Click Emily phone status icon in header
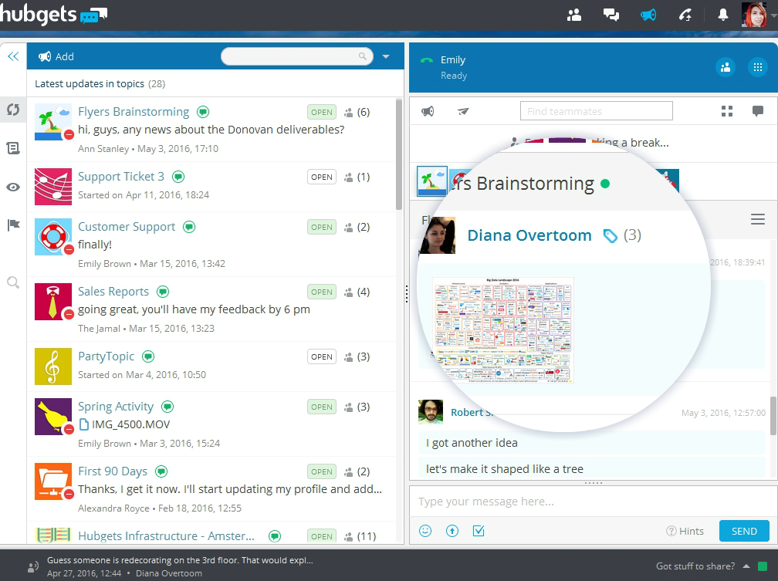This screenshot has height=581, width=778. (426, 60)
